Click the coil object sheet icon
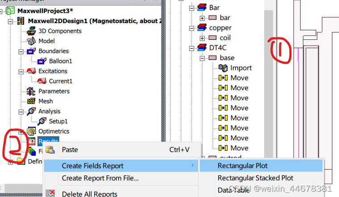Image resolution: width=339 pixels, height=197 pixels. [x=212, y=37]
